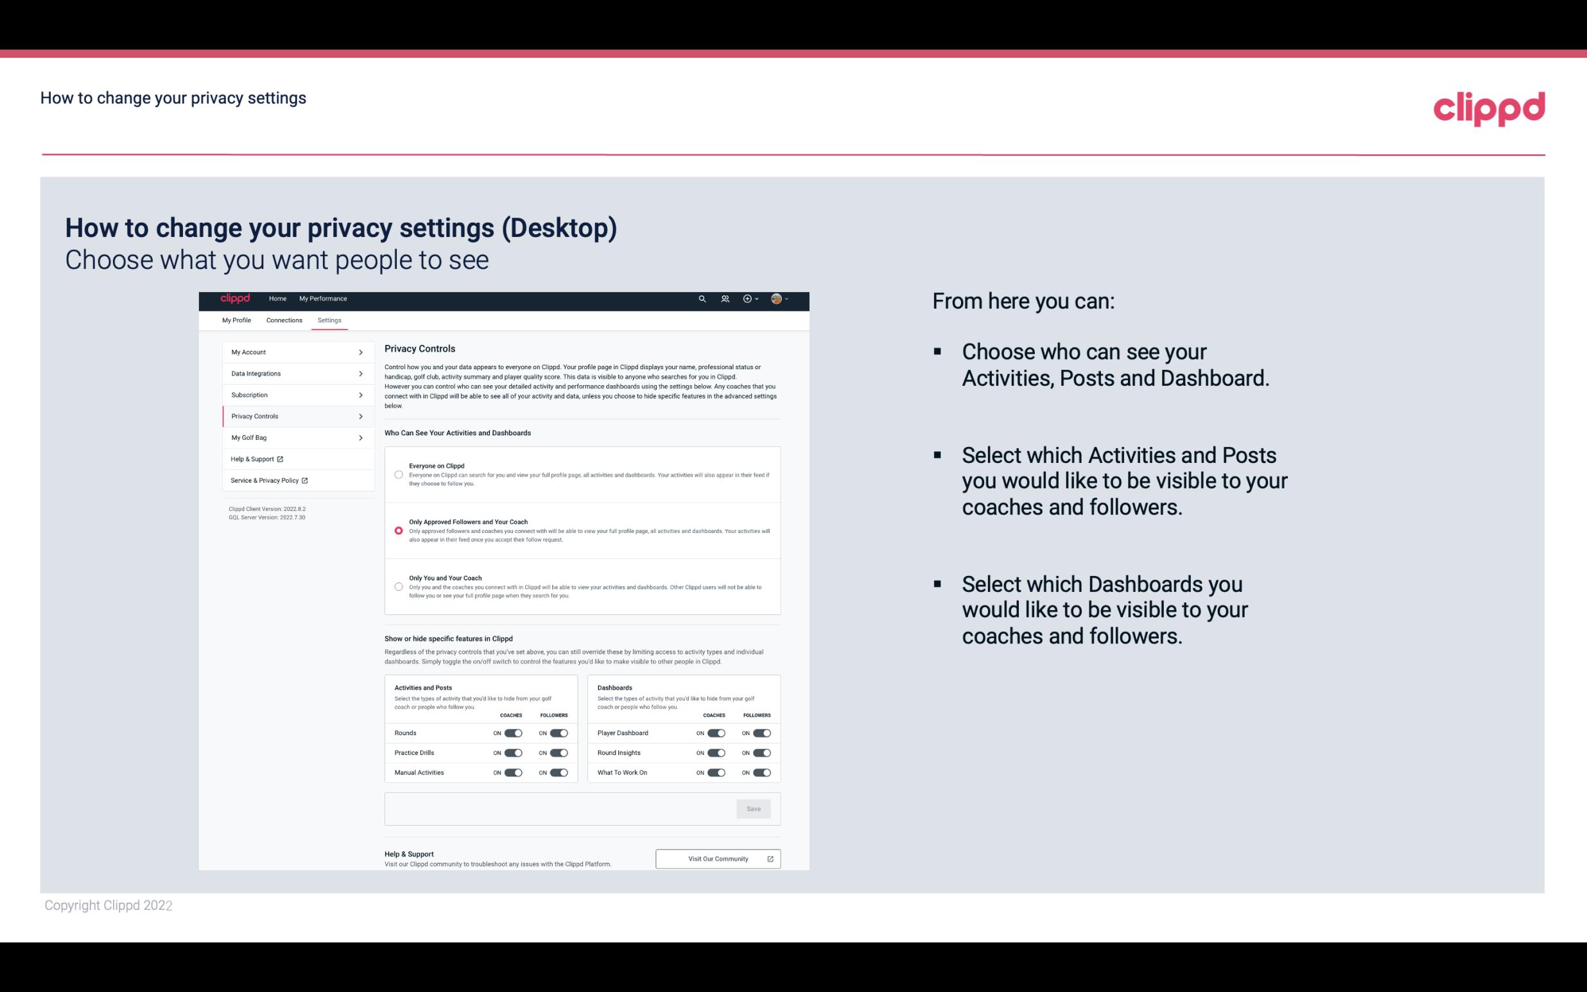Click the Settings tab in profile navigation

(329, 320)
